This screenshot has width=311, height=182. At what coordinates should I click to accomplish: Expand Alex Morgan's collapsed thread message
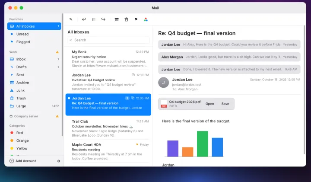pos(229,57)
